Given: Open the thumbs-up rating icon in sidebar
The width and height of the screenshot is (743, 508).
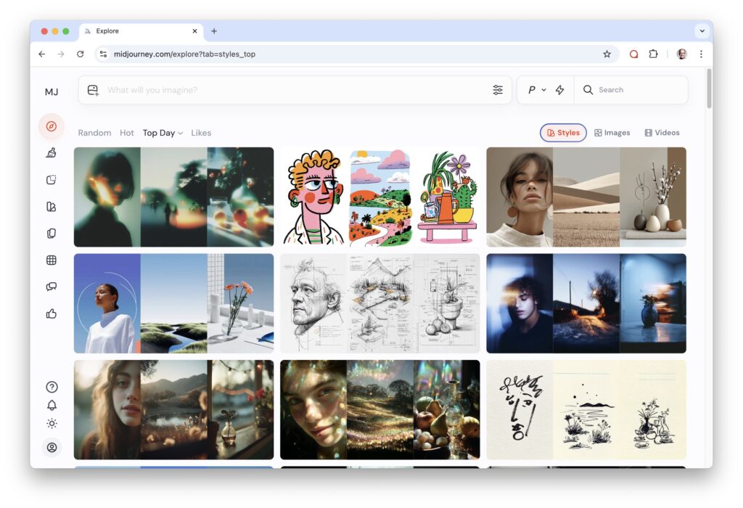Looking at the screenshot, I should [51, 314].
